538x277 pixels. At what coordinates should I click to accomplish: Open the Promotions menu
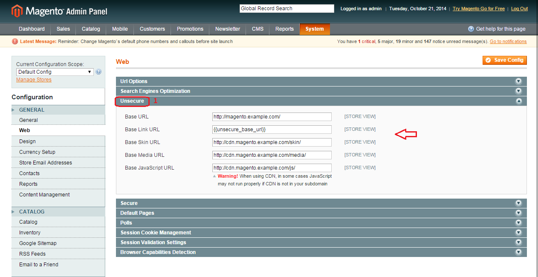(190, 29)
